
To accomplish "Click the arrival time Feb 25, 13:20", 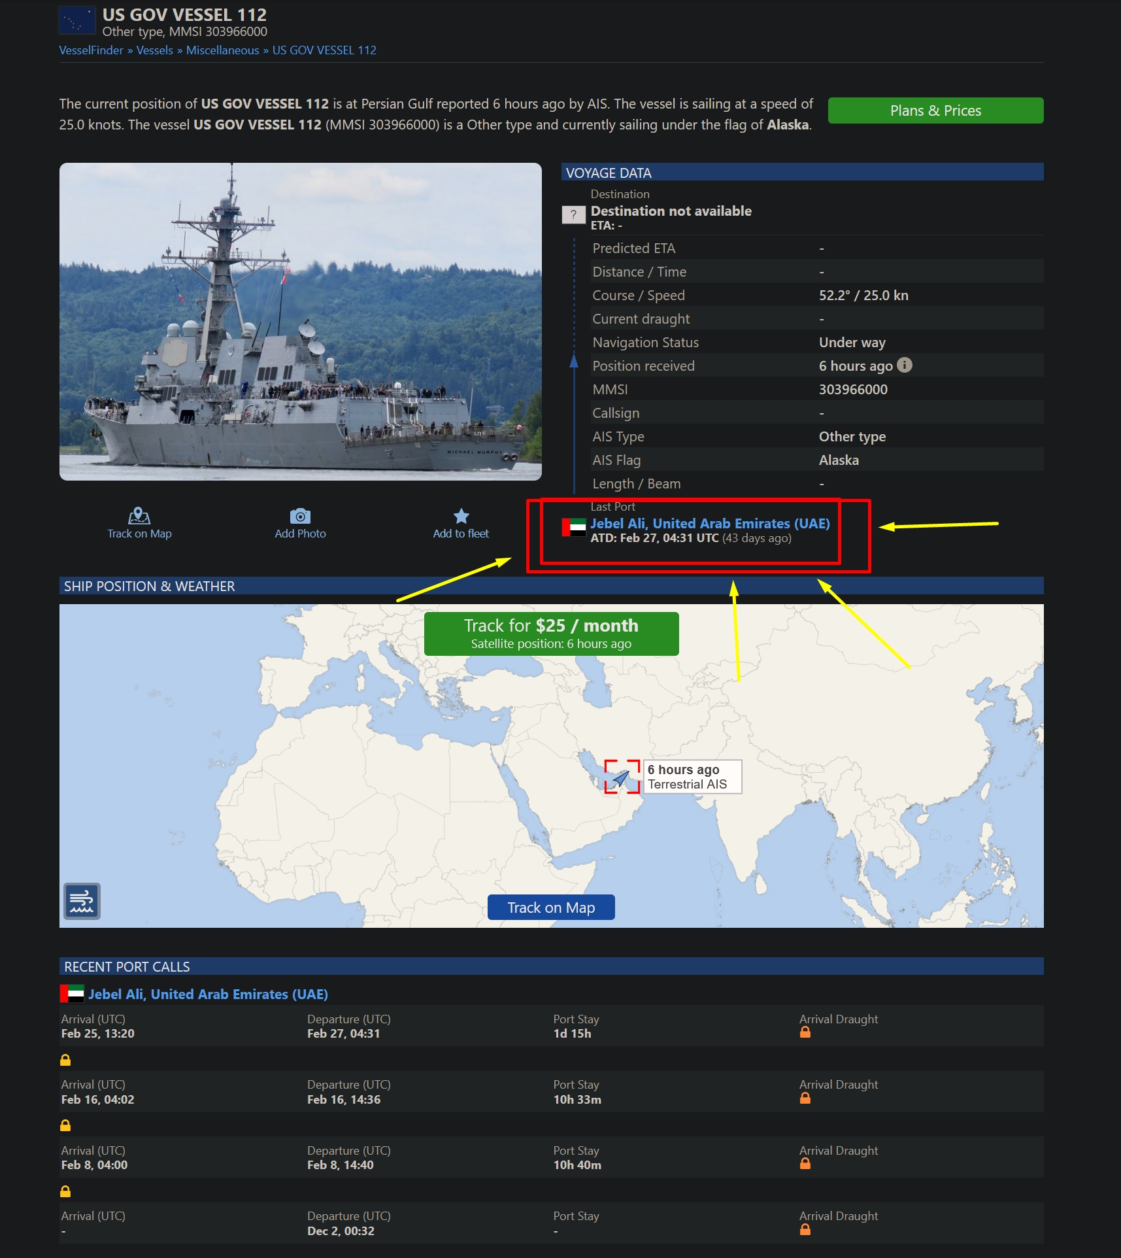I will click(x=98, y=1034).
